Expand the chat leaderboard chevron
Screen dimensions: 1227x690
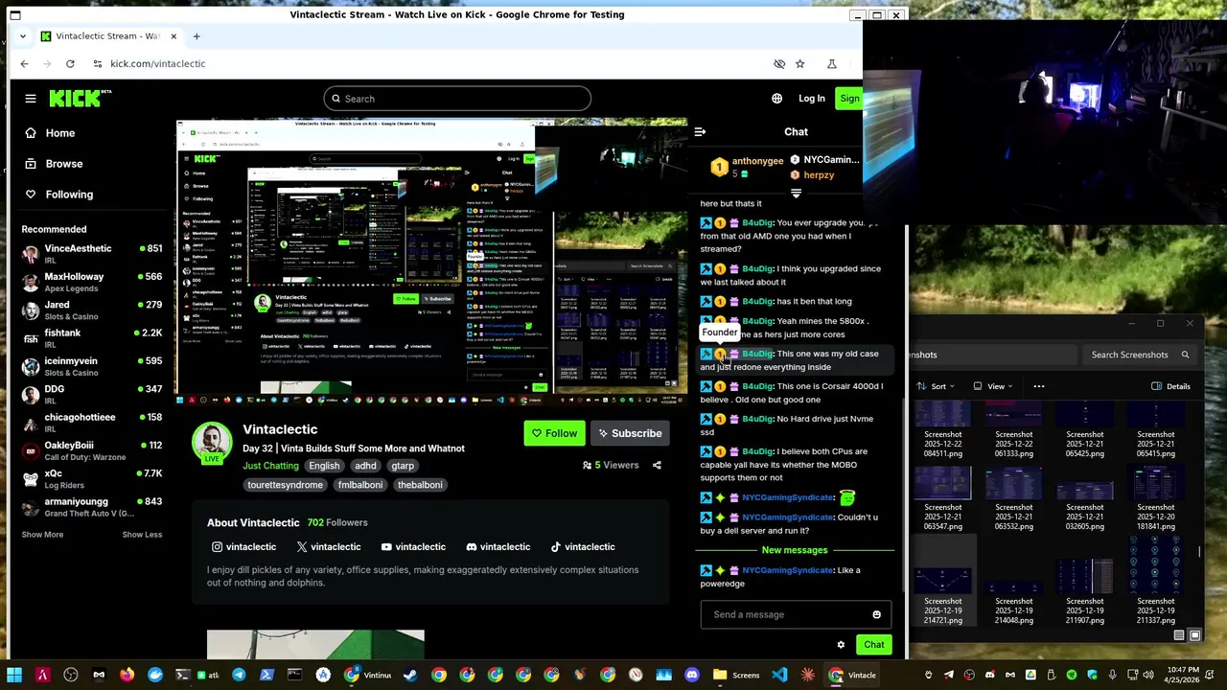pyautogui.click(x=796, y=194)
